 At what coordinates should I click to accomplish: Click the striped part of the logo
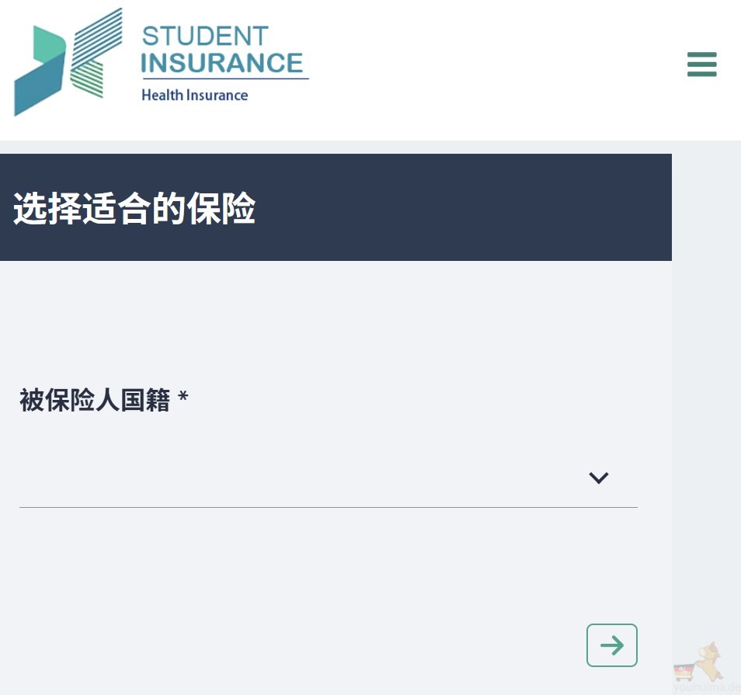[x=97, y=54]
